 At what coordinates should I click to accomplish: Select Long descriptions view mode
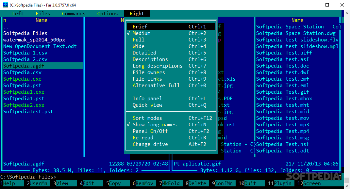(x=171, y=66)
